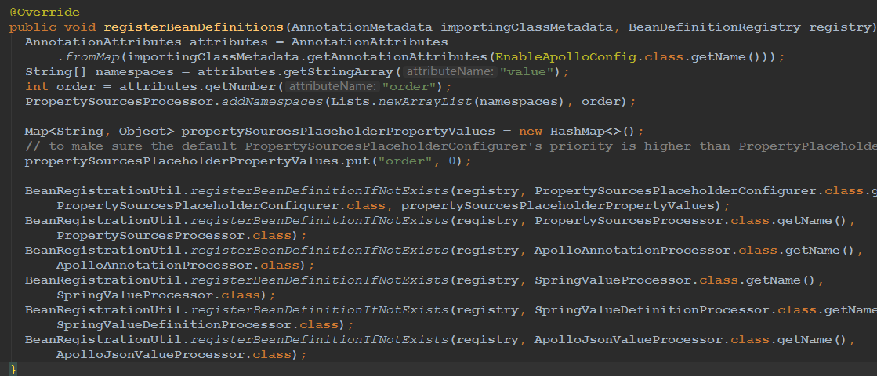Click the 'attributes' variable declaration name
The height and width of the screenshot is (376, 877).
229,42
